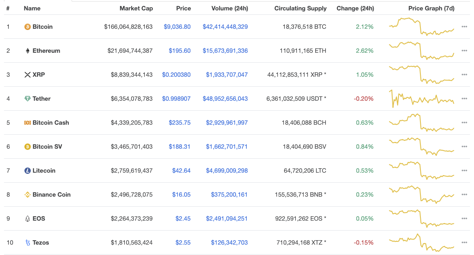View the Tezos 7-day price graph
The height and width of the screenshot is (255, 474).
tap(422, 243)
